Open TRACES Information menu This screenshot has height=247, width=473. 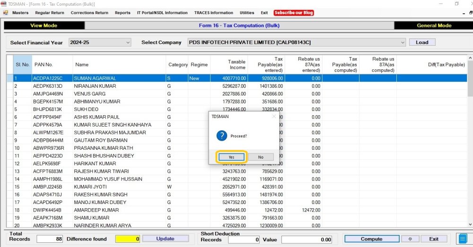click(x=213, y=13)
